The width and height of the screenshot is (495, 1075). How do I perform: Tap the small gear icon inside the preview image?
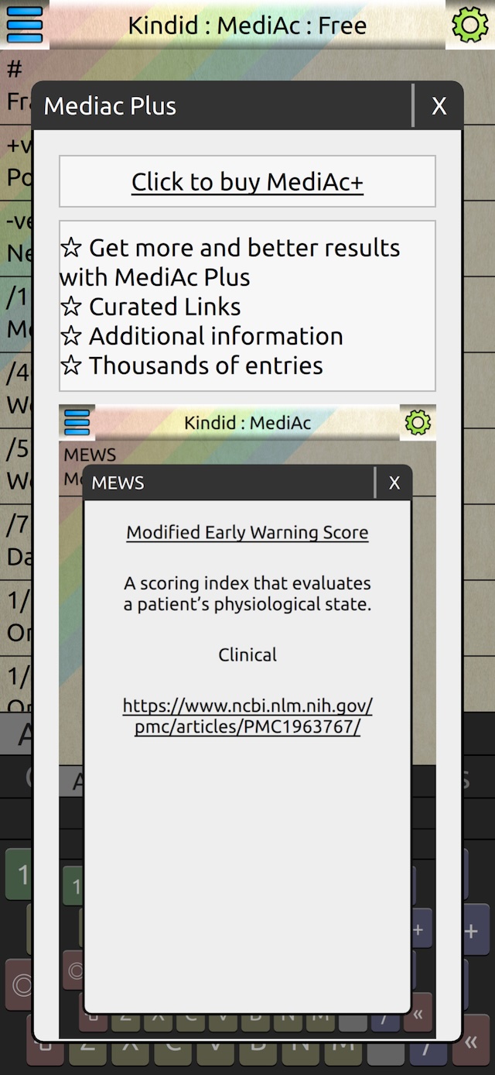418,423
